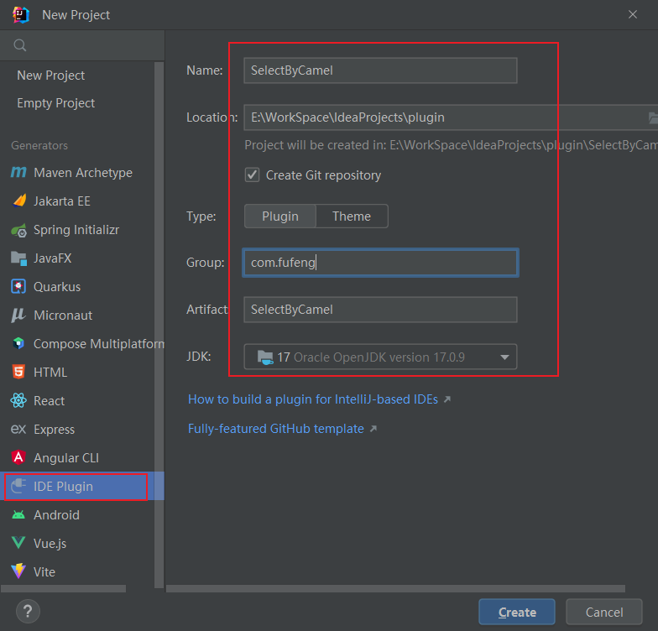Image resolution: width=658 pixels, height=631 pixels.
Task: Click into the Name input field
Action: click(x=380, y=70)
